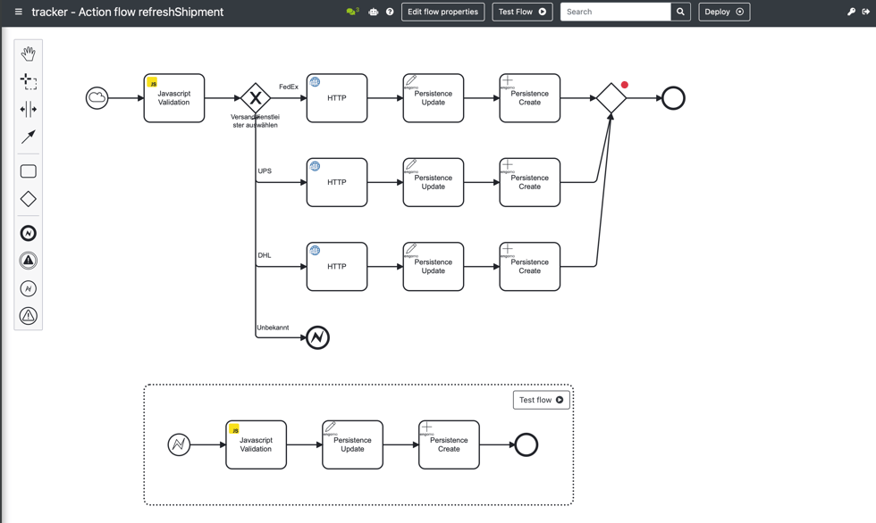Select the space tool
876x523 pixels.
(x=29, y=109)
